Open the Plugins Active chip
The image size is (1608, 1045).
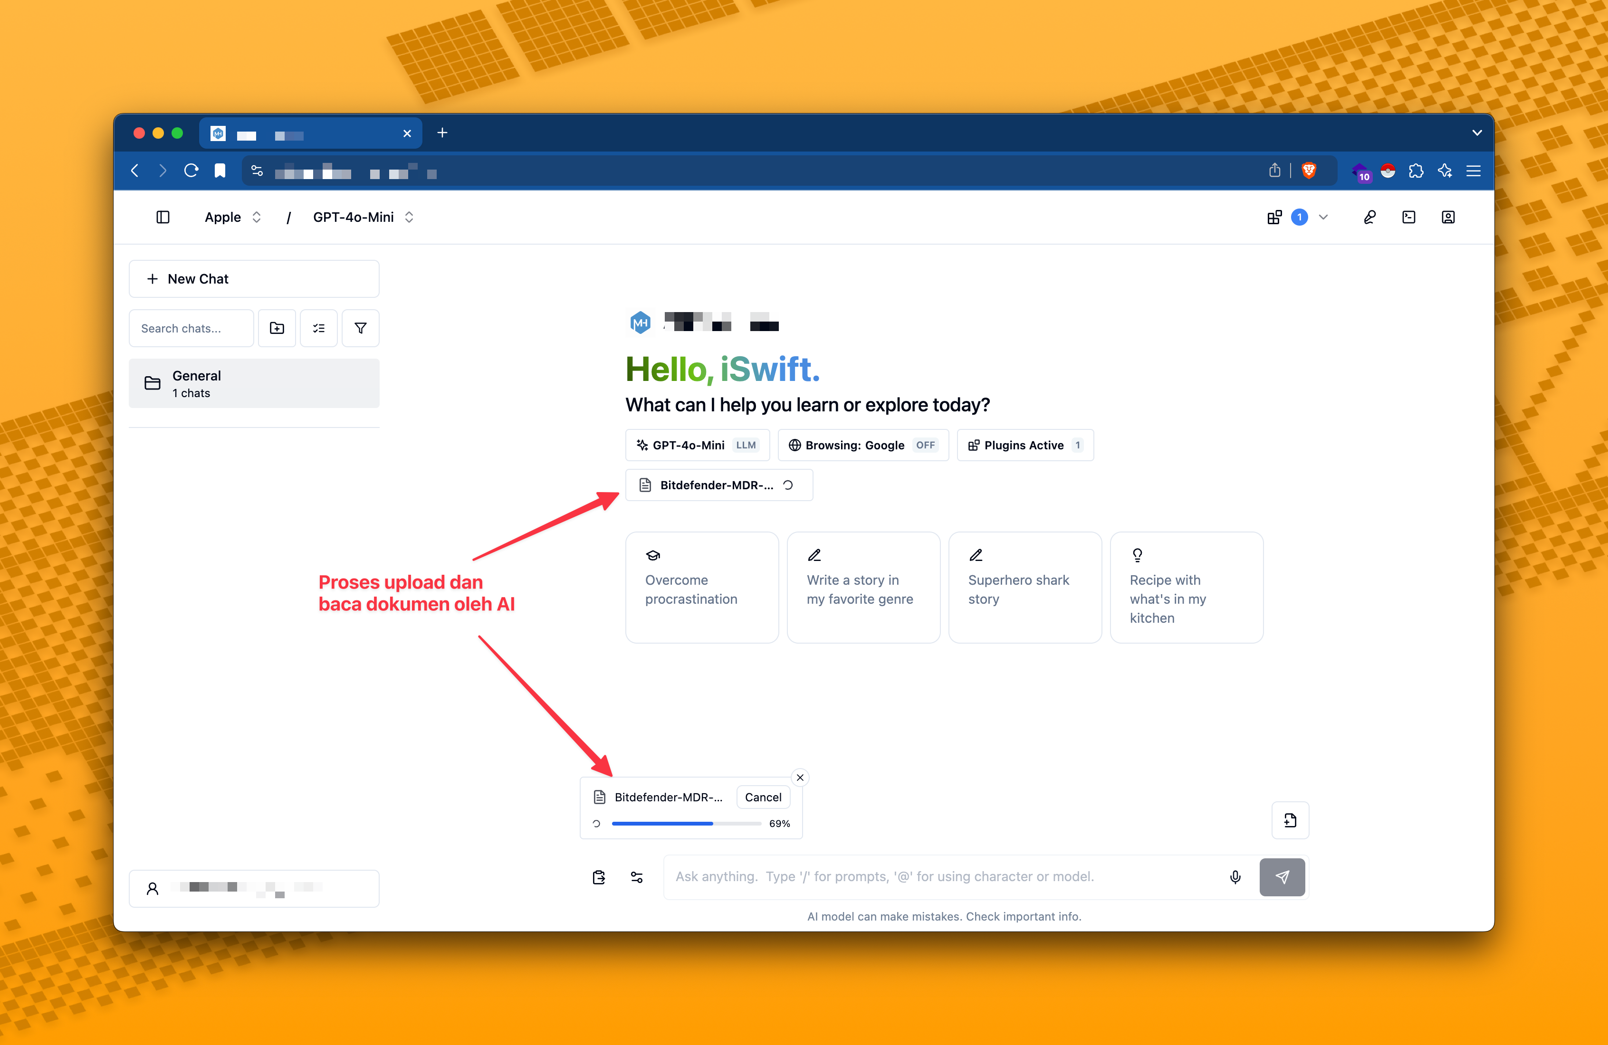pyautogui.click(x=1025, y=445)
